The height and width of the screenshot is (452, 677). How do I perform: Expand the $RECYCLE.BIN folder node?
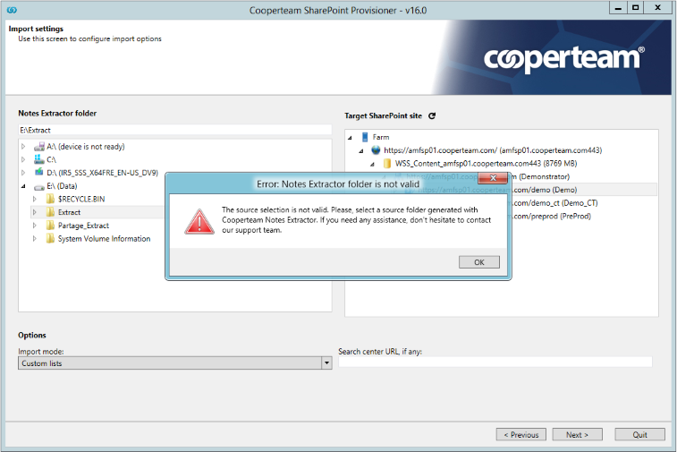click(x=35, y=199)
